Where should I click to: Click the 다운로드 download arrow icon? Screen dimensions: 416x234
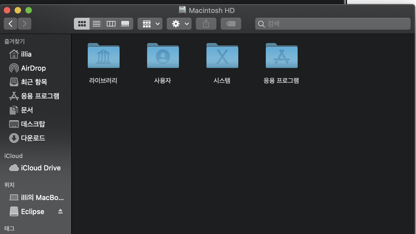pos(14,138)
